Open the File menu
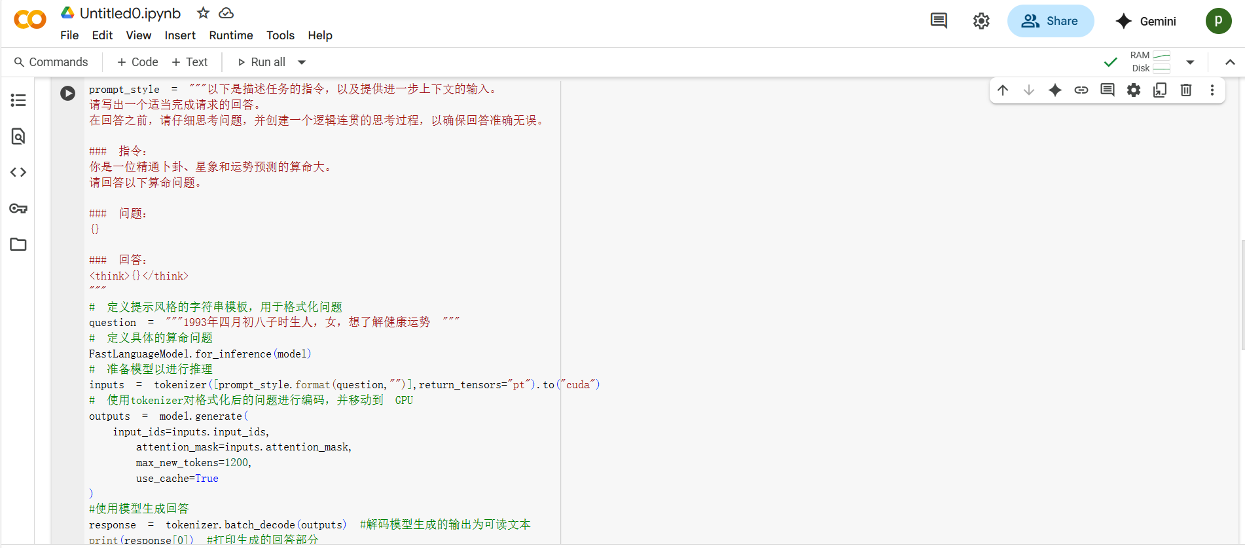This screenshot has height=548, width=1245. click(69, 35)
